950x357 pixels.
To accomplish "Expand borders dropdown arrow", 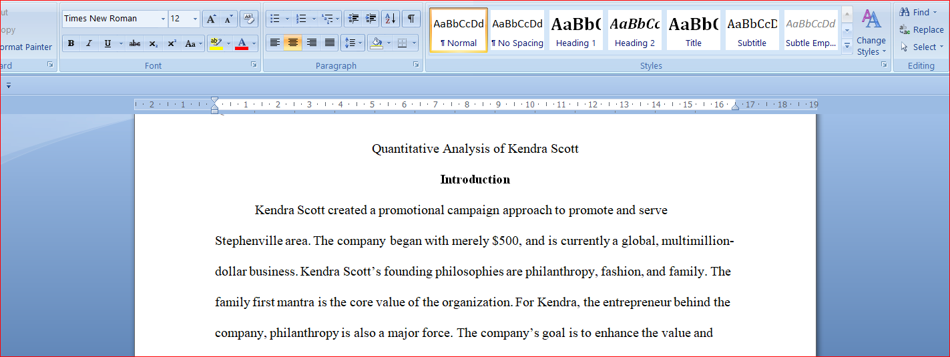I will click(x=415, y=43).
